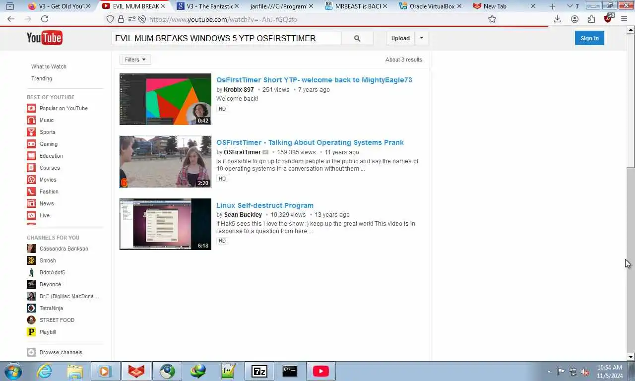Image resolution: width=635 pixels, height=381 pixels.
Task: Open Linux Self-destruct Program title link
Action: tap(265, 205)
